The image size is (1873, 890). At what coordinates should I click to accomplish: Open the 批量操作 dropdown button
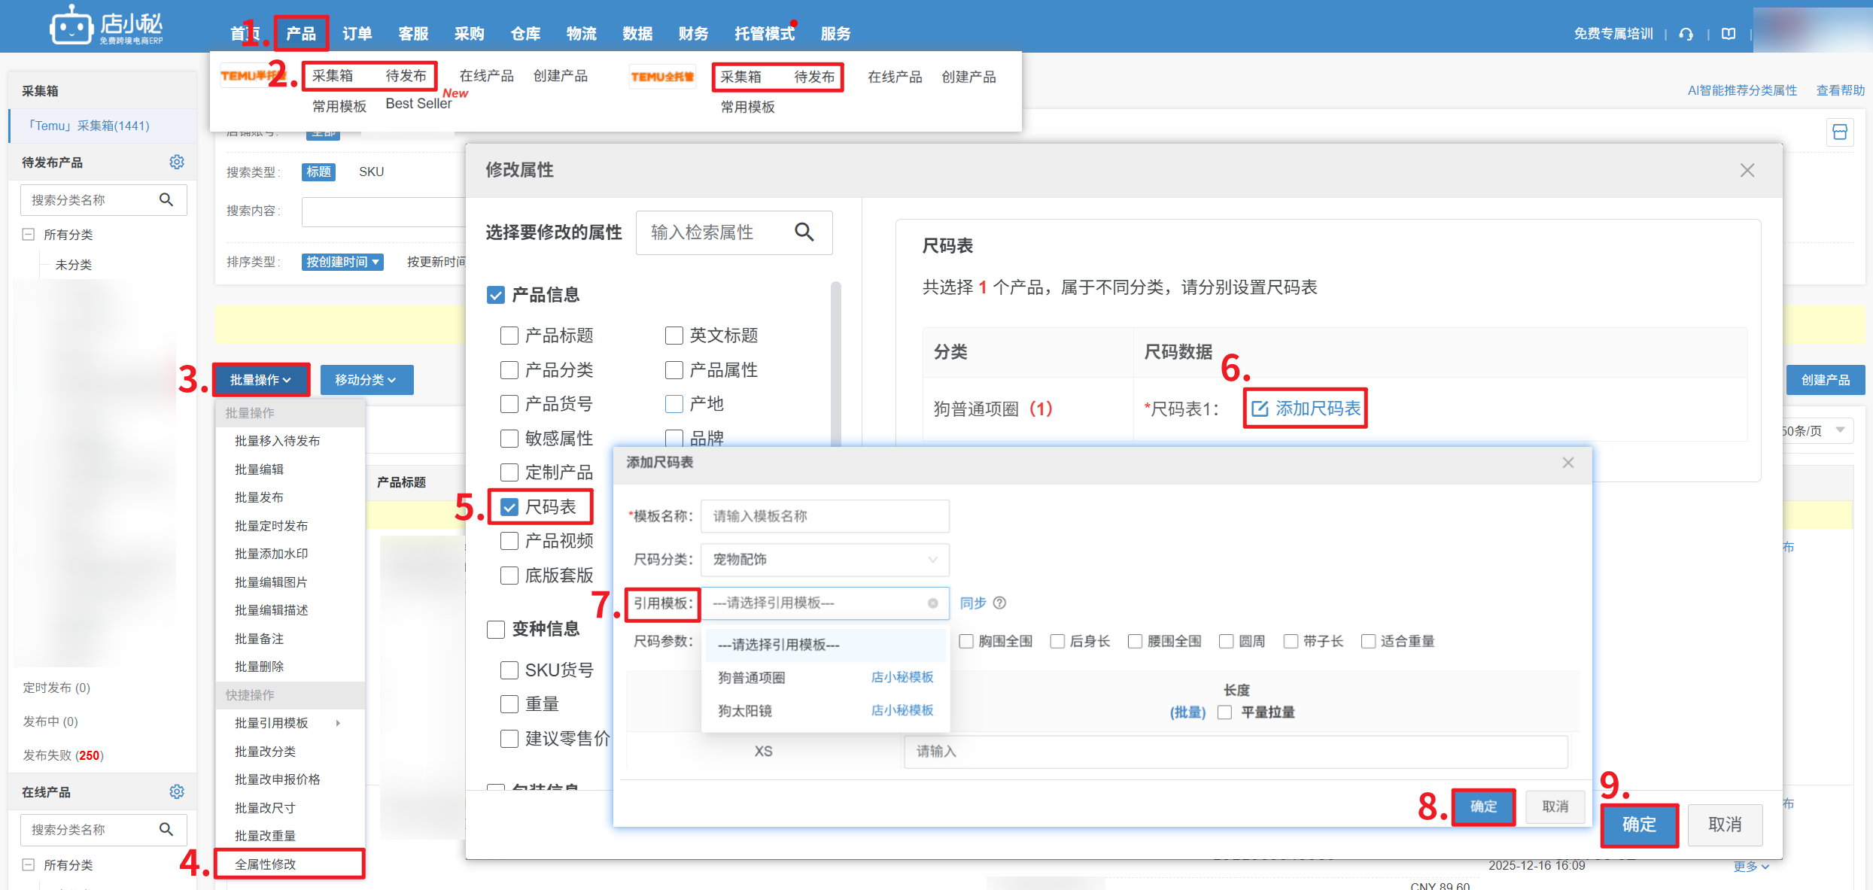point(260,380)
